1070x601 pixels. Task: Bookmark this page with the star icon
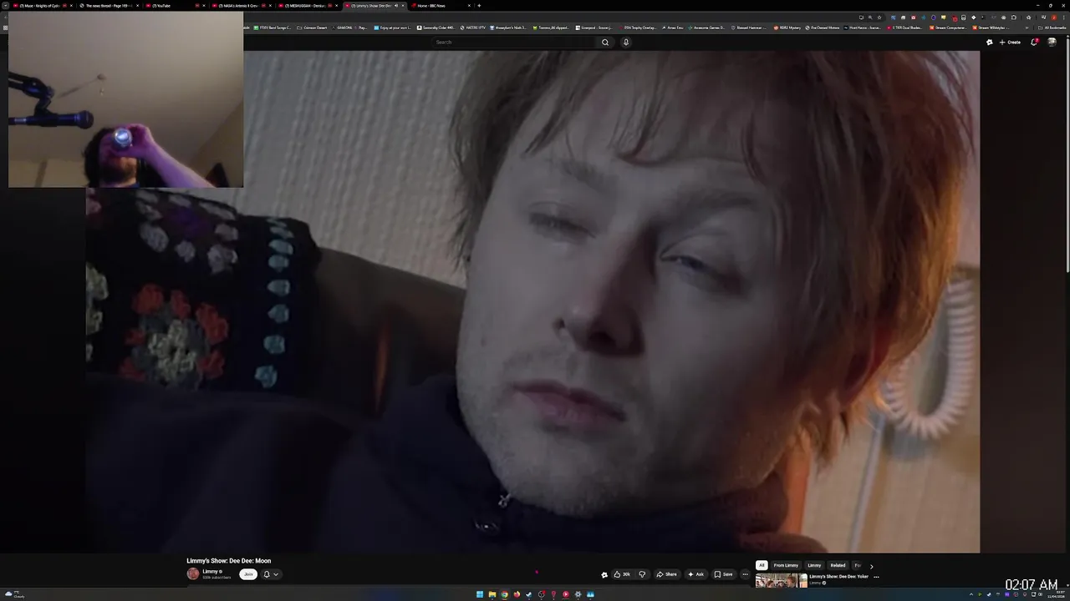[879, 18]
